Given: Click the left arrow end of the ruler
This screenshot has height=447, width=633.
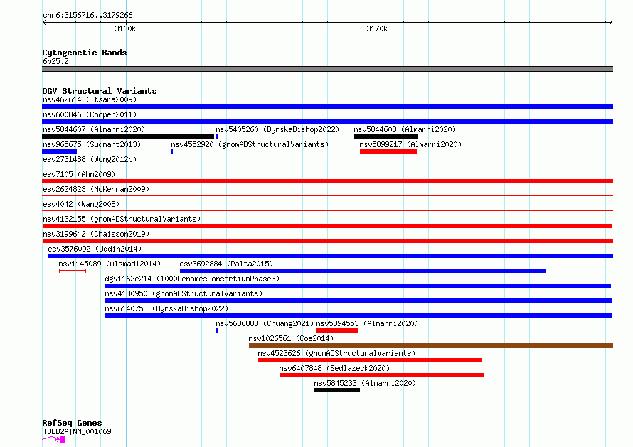Looking at the screenshot, I should [45, 22].
